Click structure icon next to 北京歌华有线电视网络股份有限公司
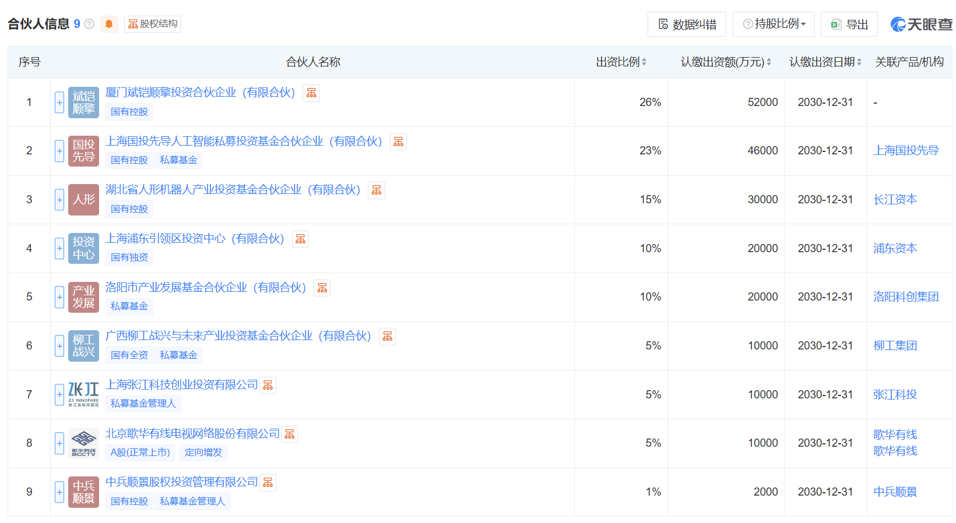Image resolution: width=956 pixels, height=523 pixels. point(290,434)
